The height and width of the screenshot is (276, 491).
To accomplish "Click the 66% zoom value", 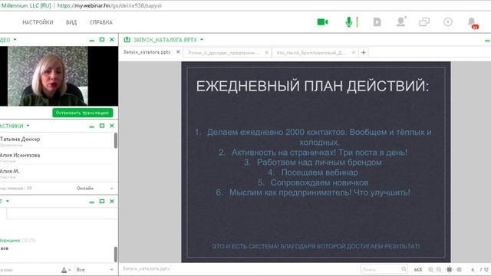I will point(418,269).
